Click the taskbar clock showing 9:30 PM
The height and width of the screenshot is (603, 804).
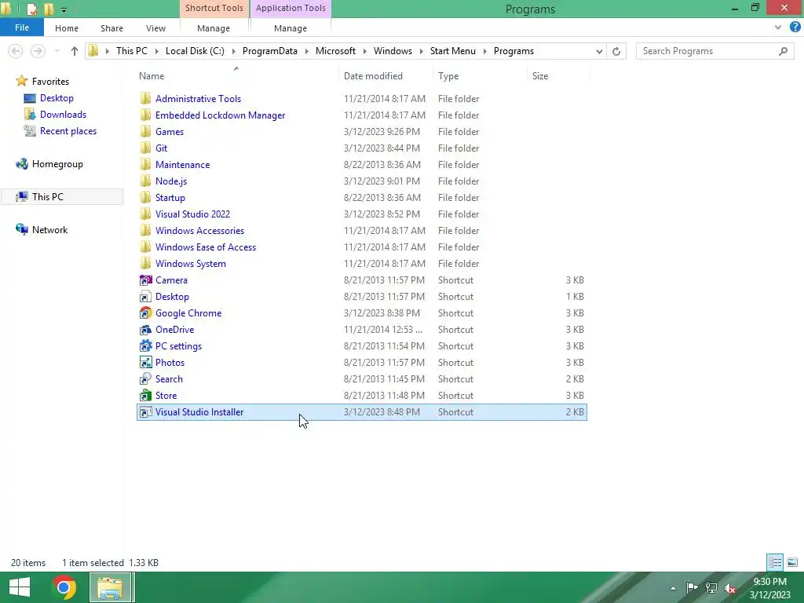coord(769,587)
